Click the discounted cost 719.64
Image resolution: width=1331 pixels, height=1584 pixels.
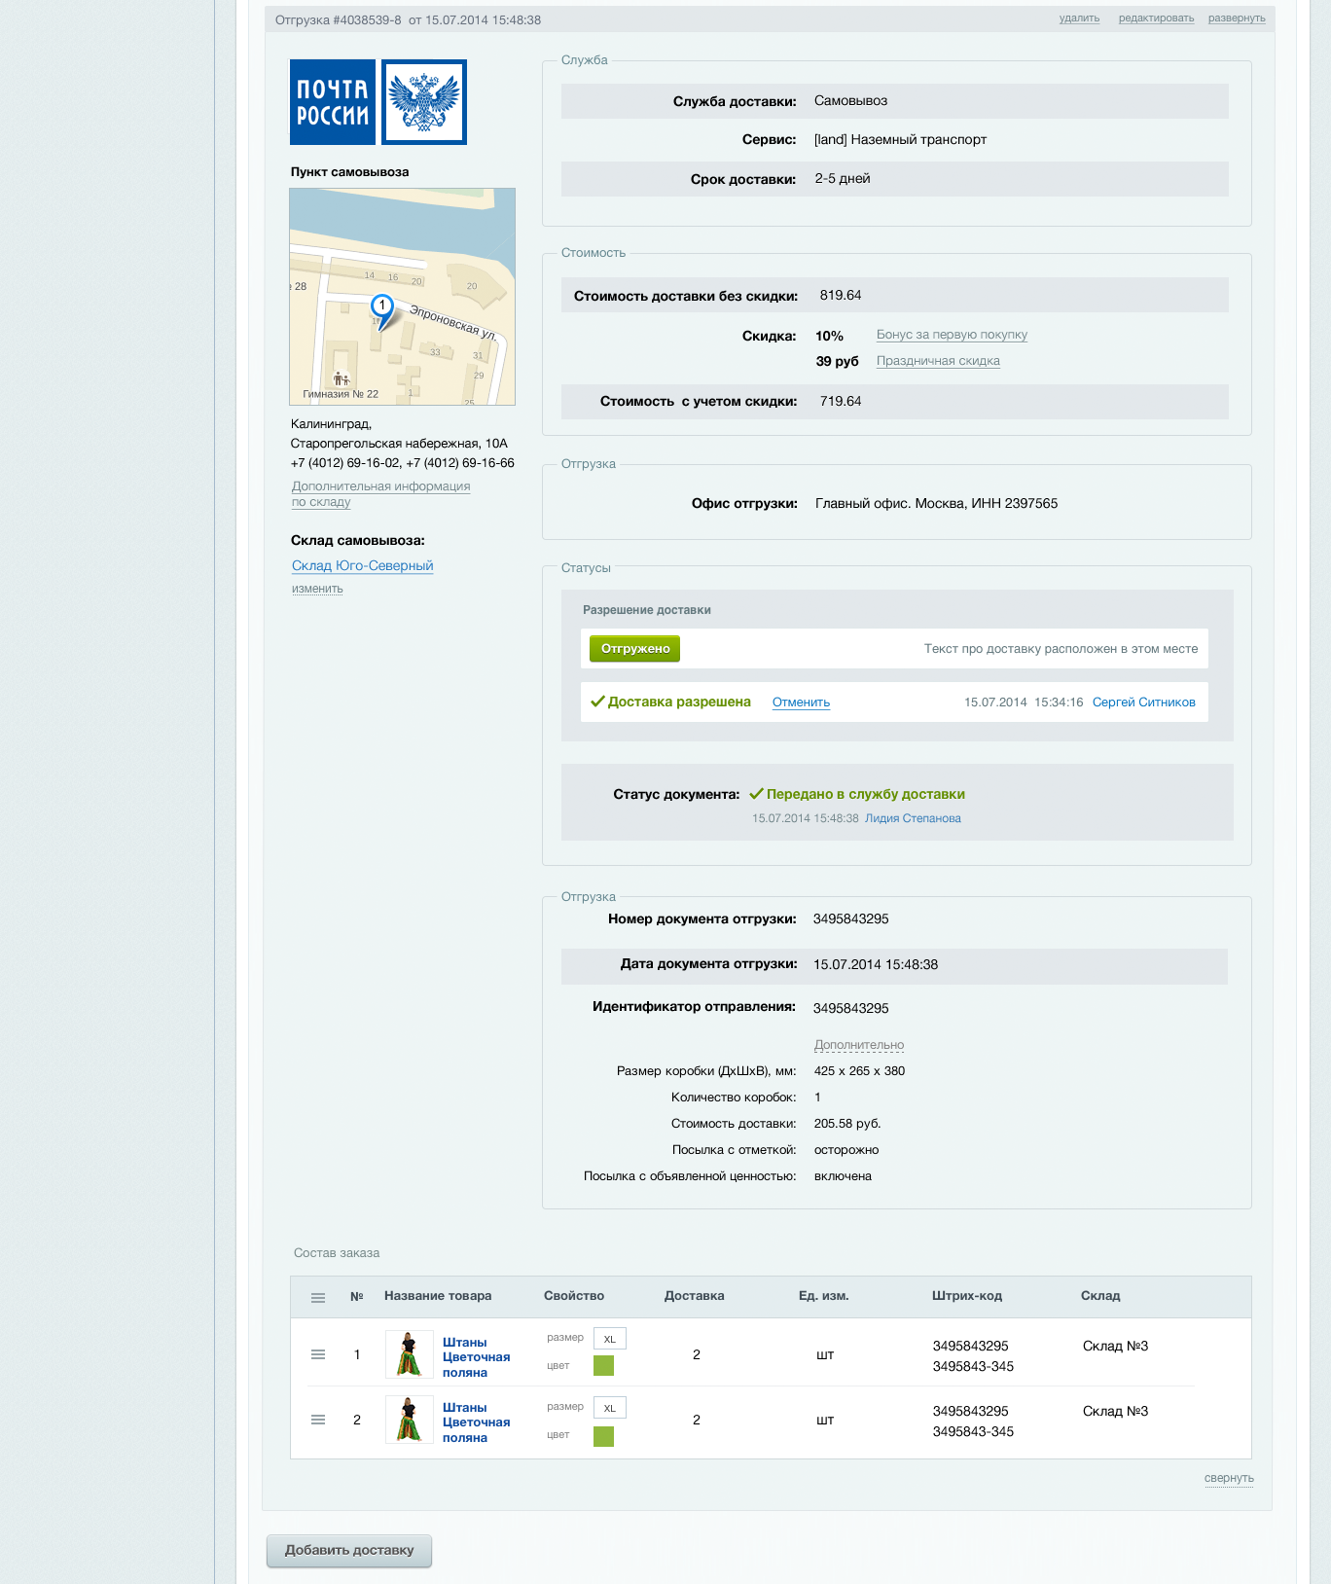click(841, 402)
